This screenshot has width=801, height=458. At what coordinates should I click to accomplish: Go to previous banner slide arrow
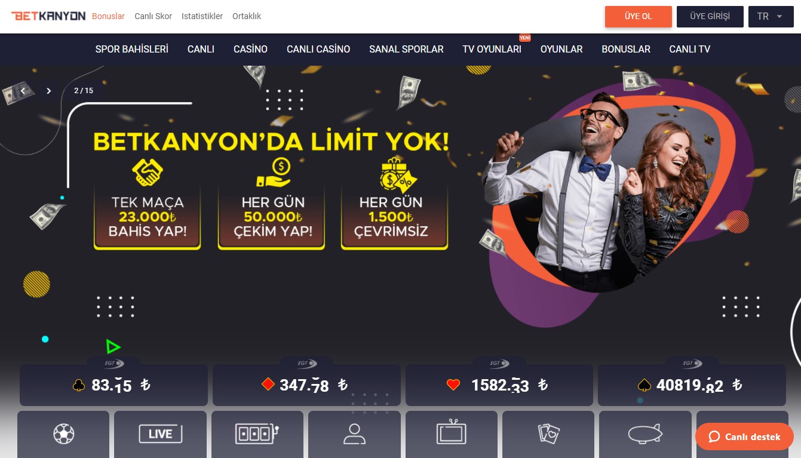23,91
